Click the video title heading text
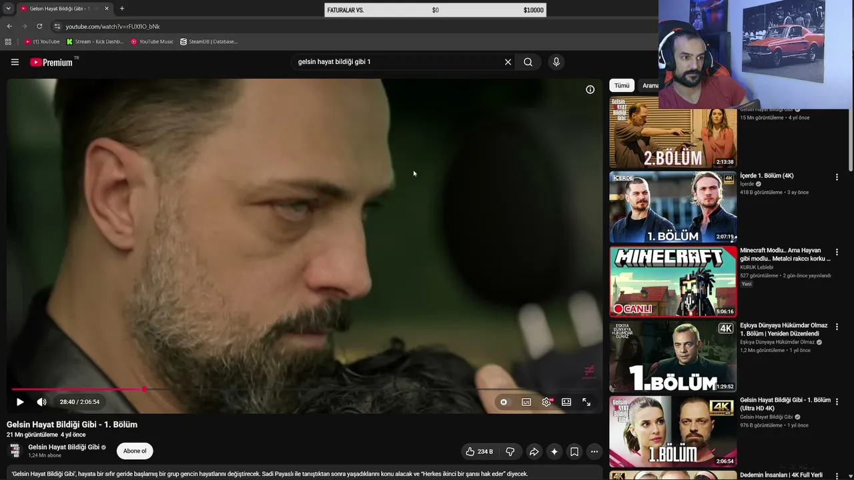The height and width of the screenshot is (480, 854). click(x=72, y=425)
